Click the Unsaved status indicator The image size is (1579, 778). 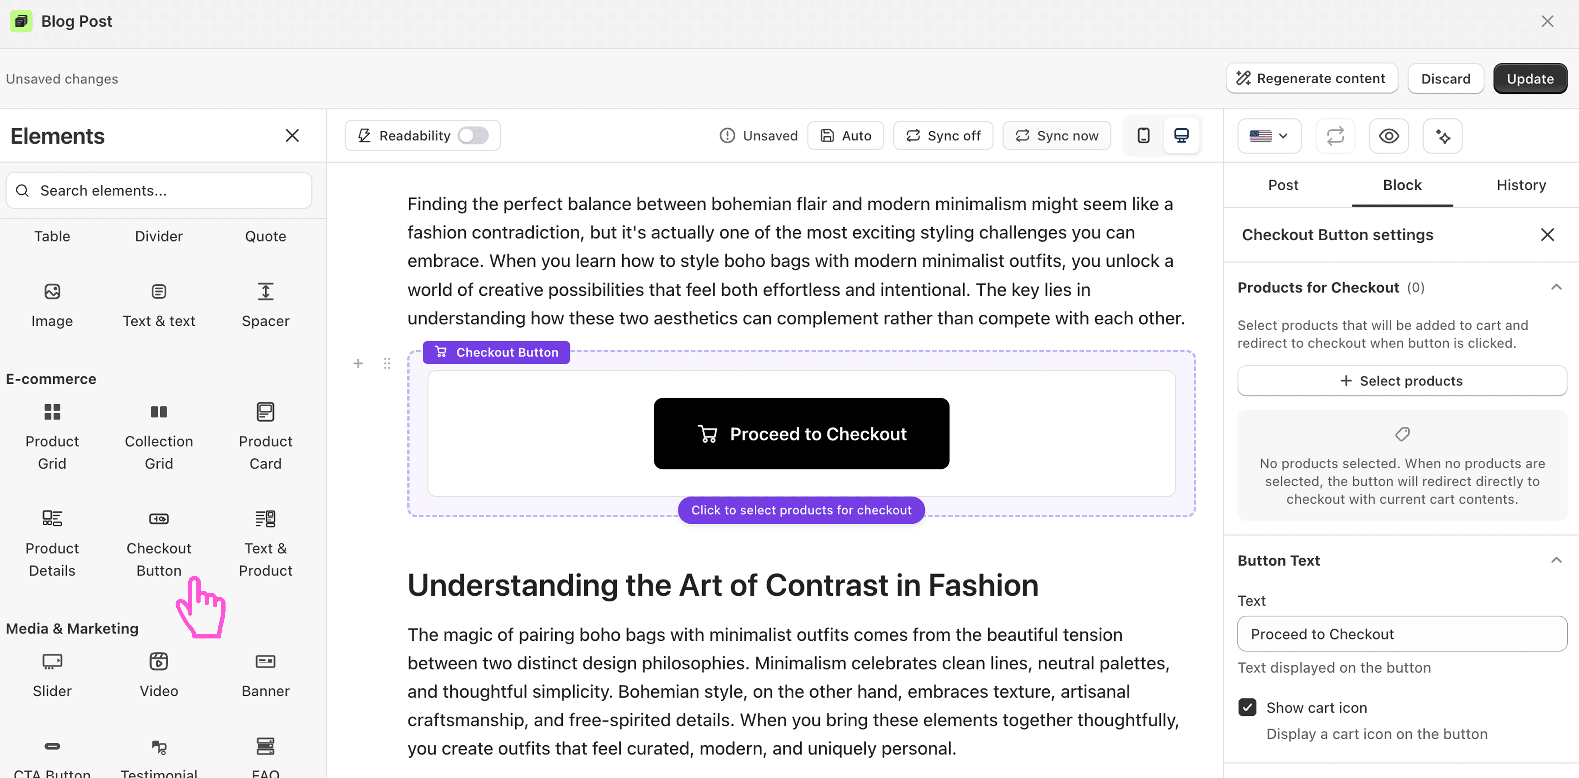758,135
